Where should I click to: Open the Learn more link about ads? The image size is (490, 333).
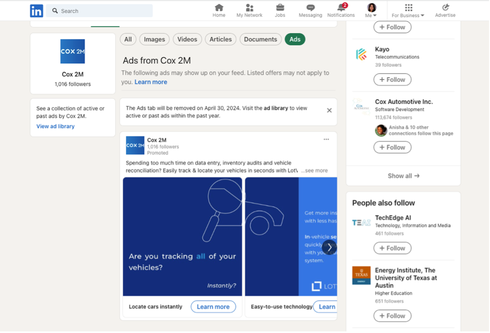point(151,82)
